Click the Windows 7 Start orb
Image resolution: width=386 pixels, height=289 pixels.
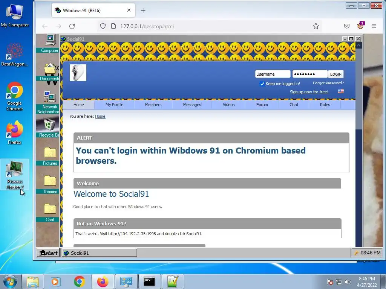[10, 281]
